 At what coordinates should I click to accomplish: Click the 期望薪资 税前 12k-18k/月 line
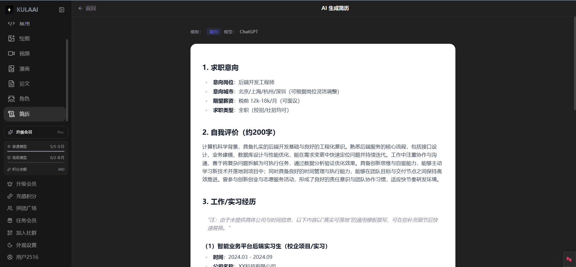(256, 101)
